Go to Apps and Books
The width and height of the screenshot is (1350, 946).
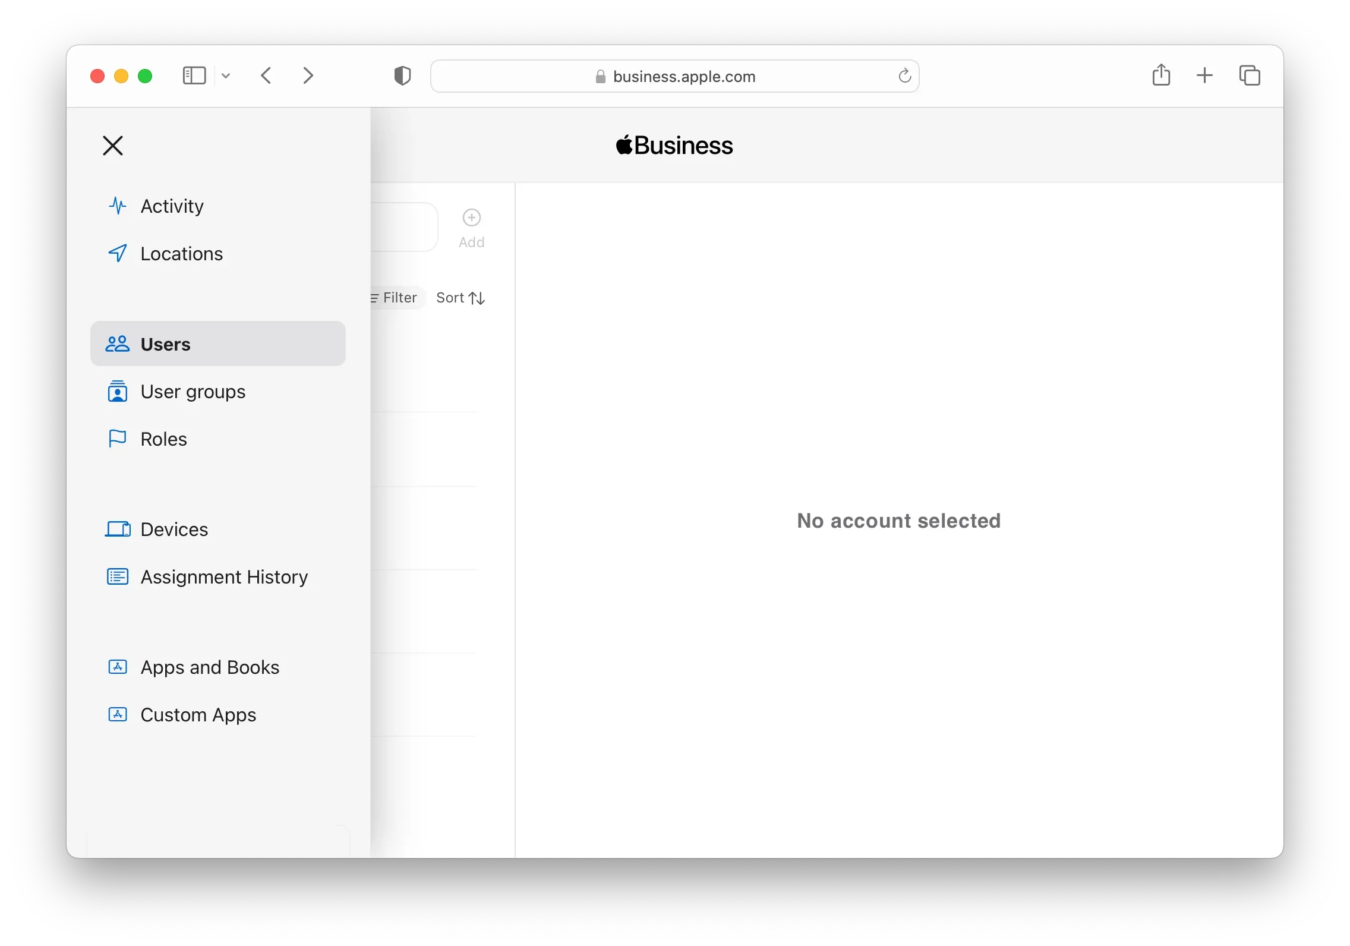coord(210,667)
